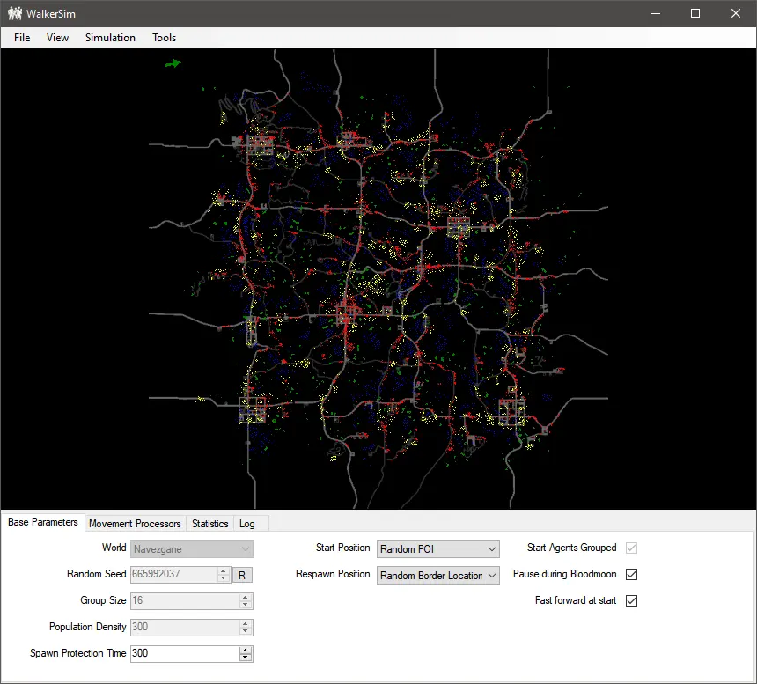
Task: Disable Fast forward at start checkbox
Action: (631, 601)
